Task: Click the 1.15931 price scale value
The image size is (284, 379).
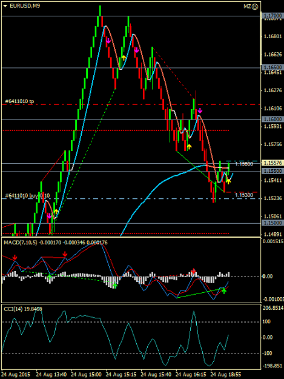Action: click(273, 126)
